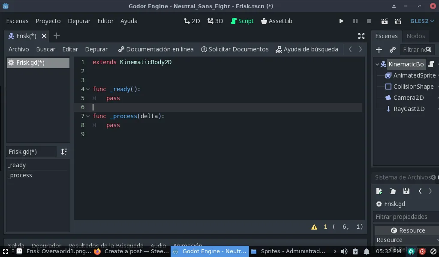Switch to the Nodos dock tab
Screen dimensions: 439x257
click(x=416, y=36)
